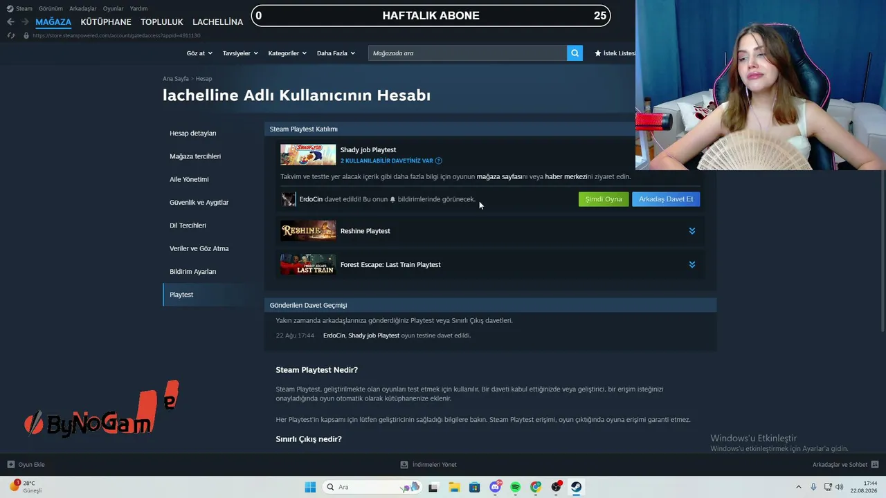This screenshot has height=498, width=886.
Task: Open the İstek Listesi link
Action: pos(615,53)
